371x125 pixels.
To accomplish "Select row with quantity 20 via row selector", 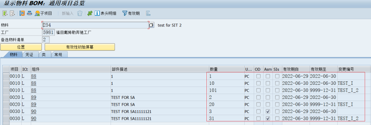I will pyautogui.click(x=6, y=104).
